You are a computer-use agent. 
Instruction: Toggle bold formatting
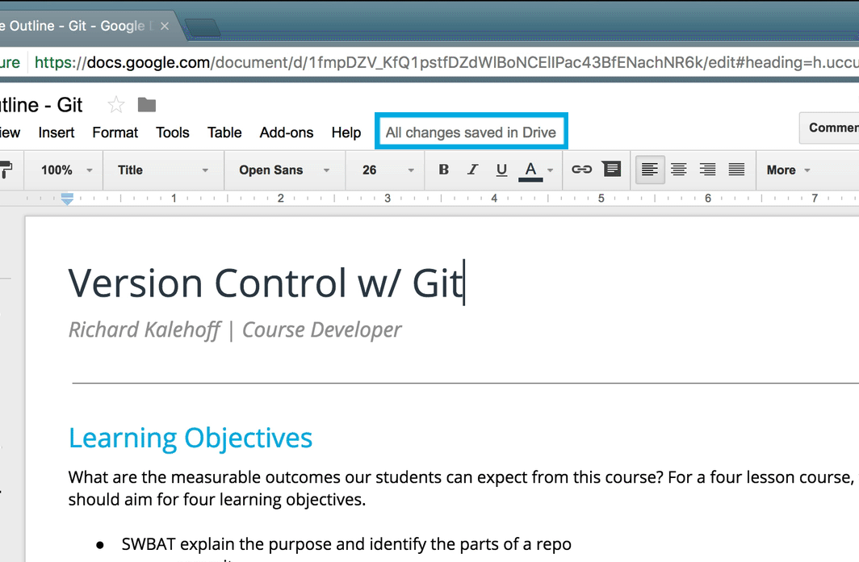click(x=443, y=170)
